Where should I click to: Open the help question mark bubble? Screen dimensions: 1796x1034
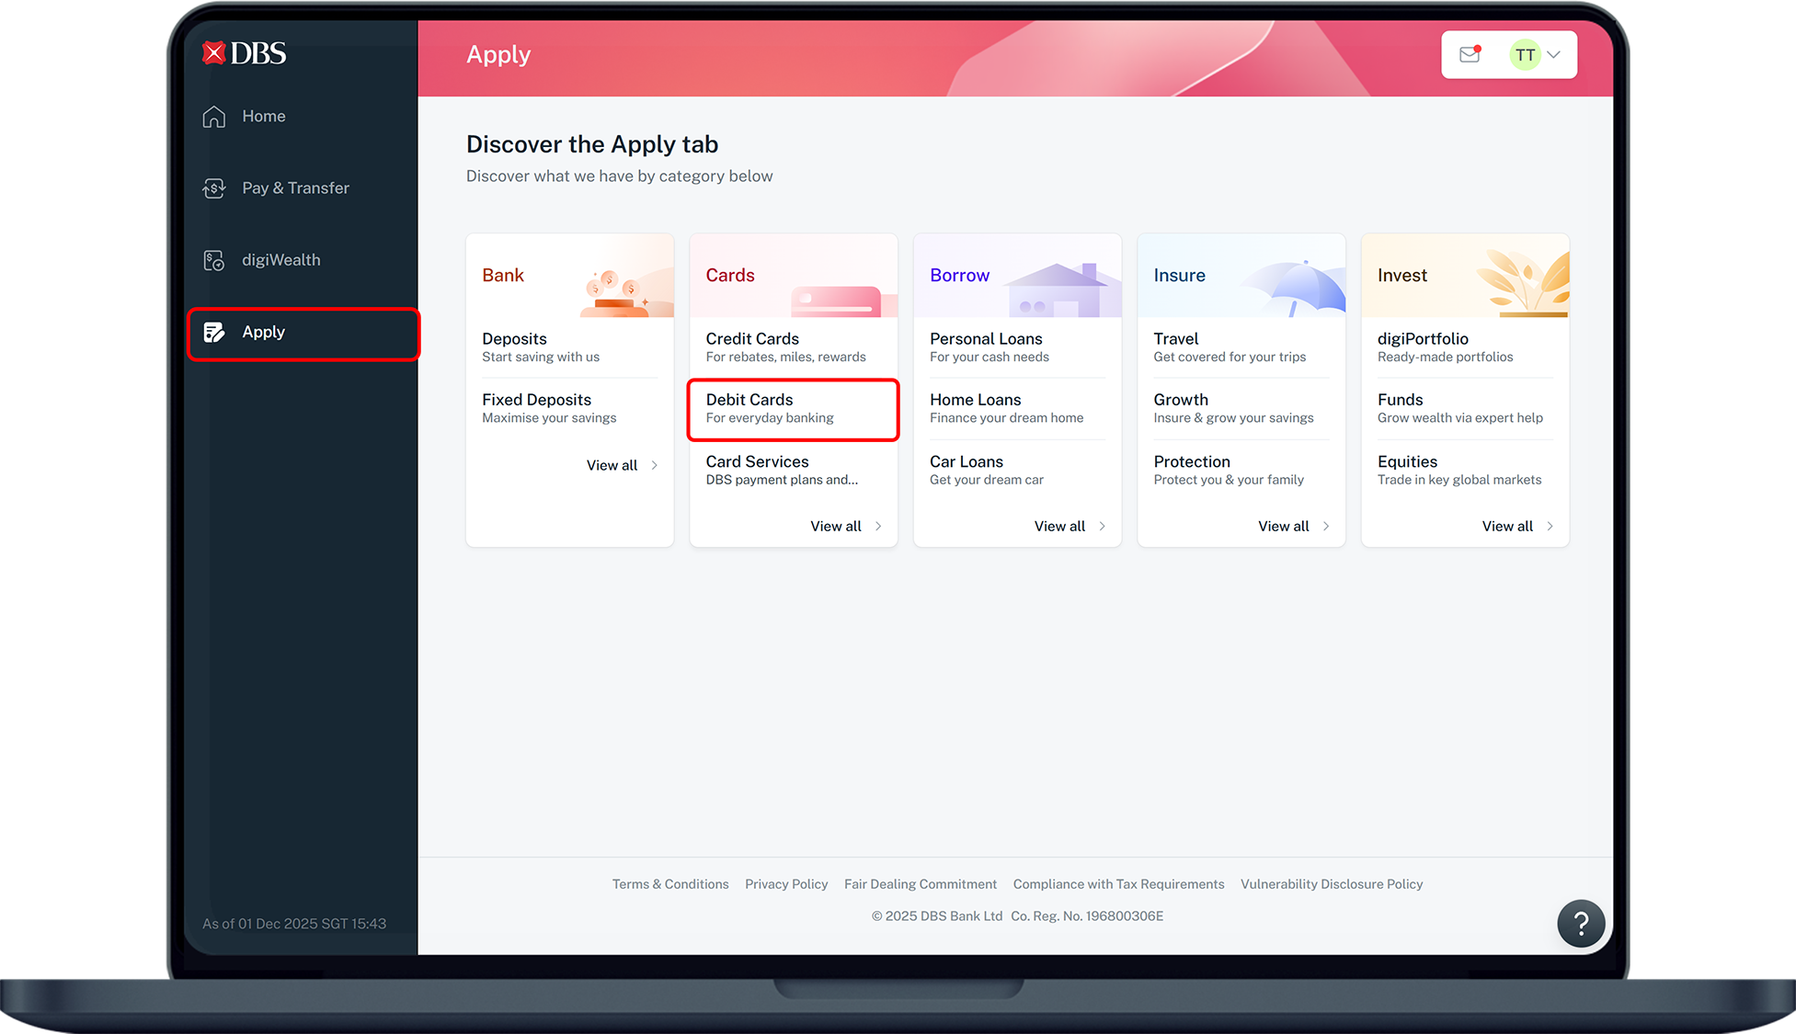click(x=1581, y=923)
